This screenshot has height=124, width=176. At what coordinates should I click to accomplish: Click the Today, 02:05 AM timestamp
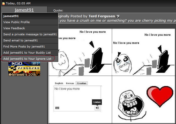(18, 3)
